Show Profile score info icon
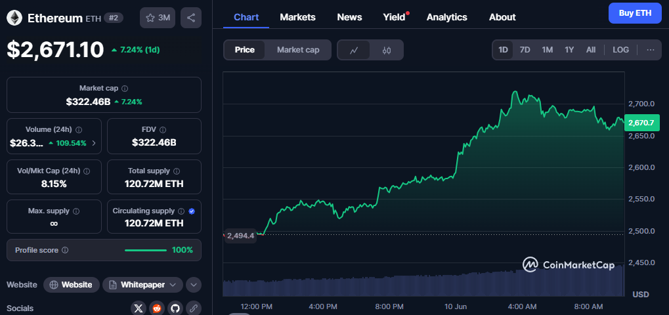The height and width of the screenshot is (315, 669). tap(65, 250)
